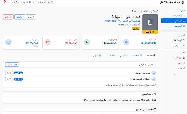Open investor لوحة التحكم dashboard

tap(179, 40)
